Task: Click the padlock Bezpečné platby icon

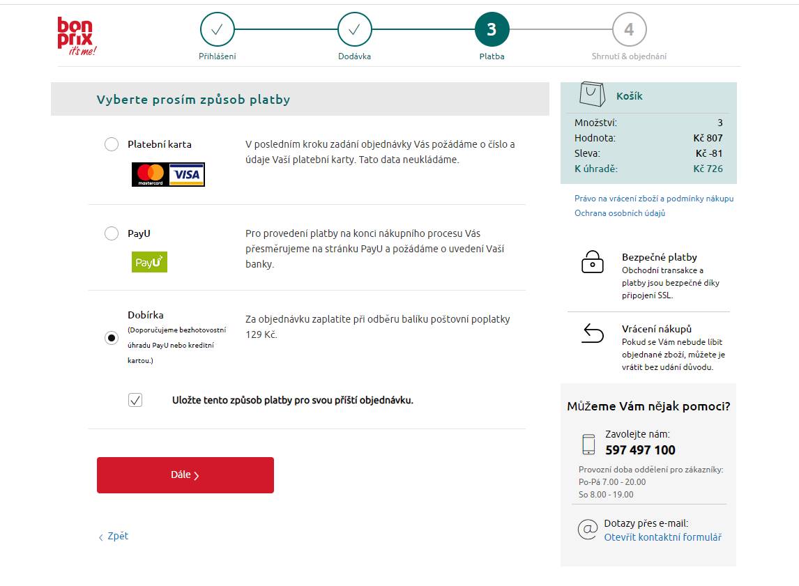Action: point(592,262)
